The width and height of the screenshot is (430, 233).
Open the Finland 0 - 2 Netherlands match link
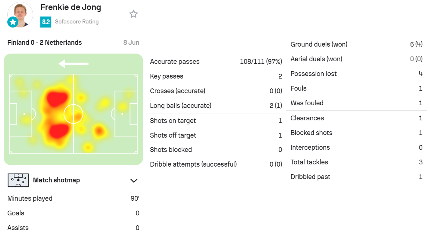pos(44,43)
